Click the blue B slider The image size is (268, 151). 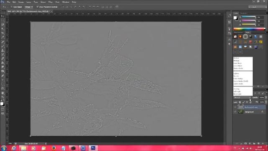[x=249, y=24]
